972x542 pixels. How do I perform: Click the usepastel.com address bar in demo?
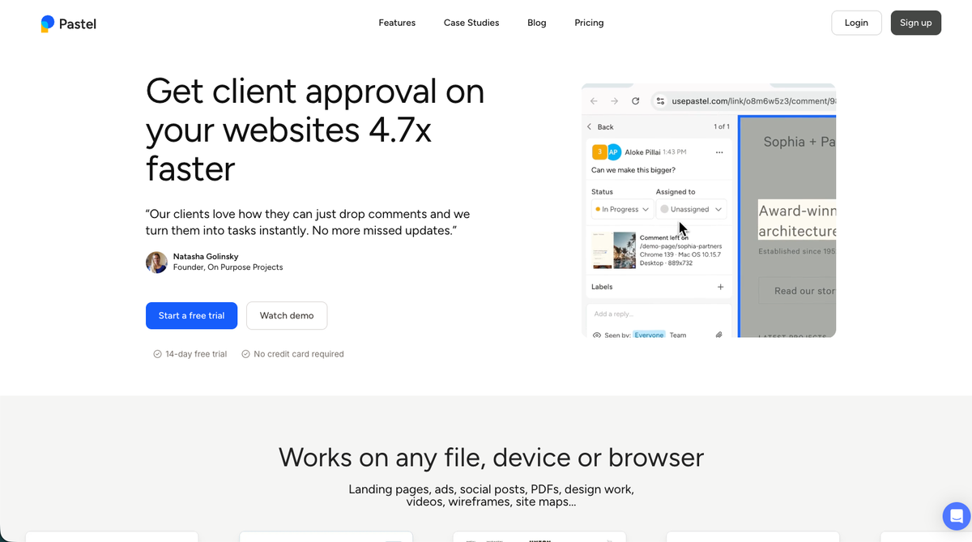tap(744, 101)
